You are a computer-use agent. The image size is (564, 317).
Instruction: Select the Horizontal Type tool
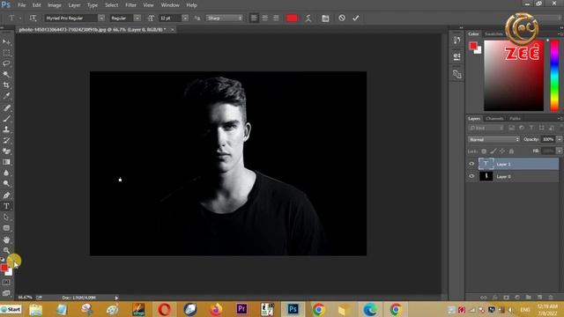pos(6,206)
